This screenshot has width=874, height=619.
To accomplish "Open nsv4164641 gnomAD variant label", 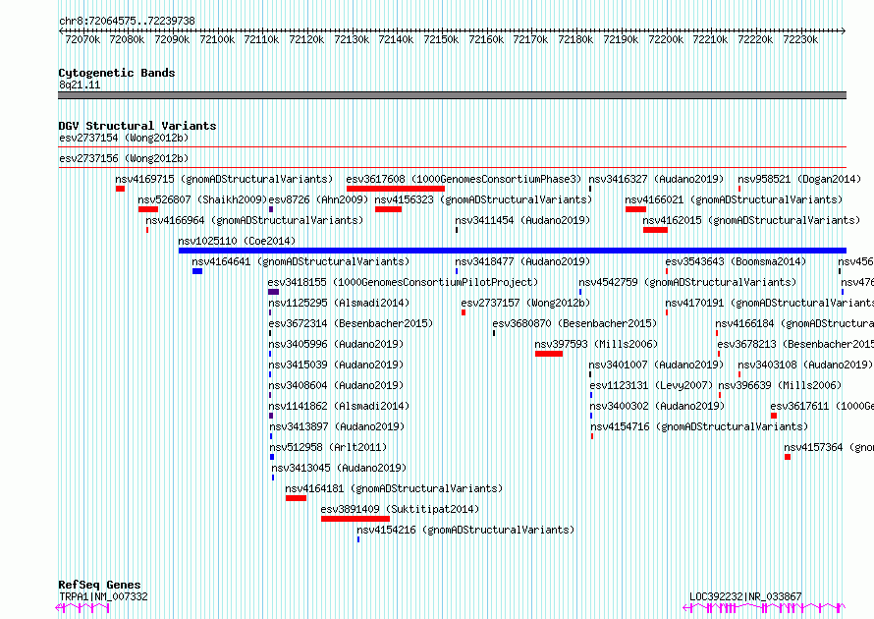I will [300, 261].
